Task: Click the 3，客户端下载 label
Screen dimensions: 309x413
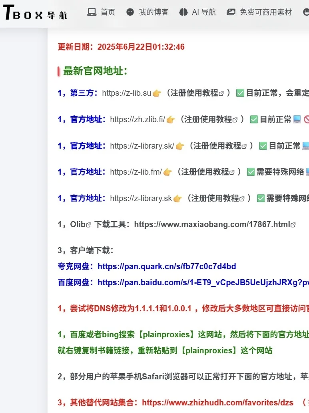Action: (86, 250)
